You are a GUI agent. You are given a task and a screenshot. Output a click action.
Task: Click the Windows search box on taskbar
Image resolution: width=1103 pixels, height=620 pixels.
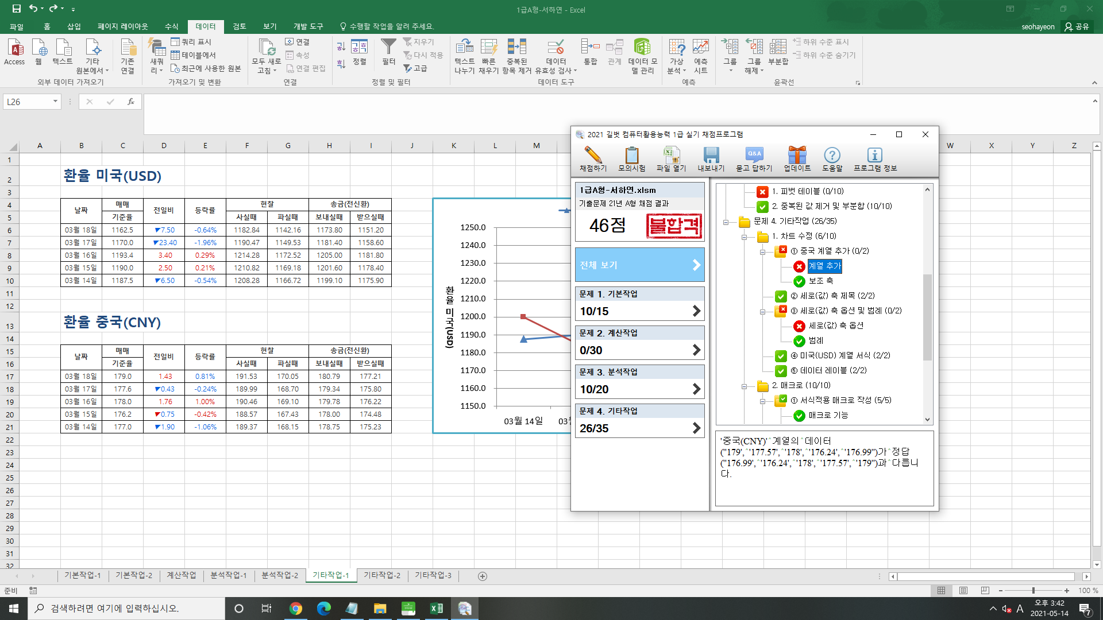[126, 609]
